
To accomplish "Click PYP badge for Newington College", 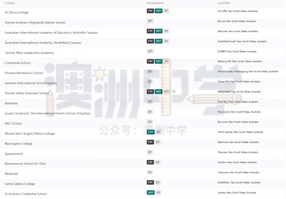I will (x=150, y=142).
